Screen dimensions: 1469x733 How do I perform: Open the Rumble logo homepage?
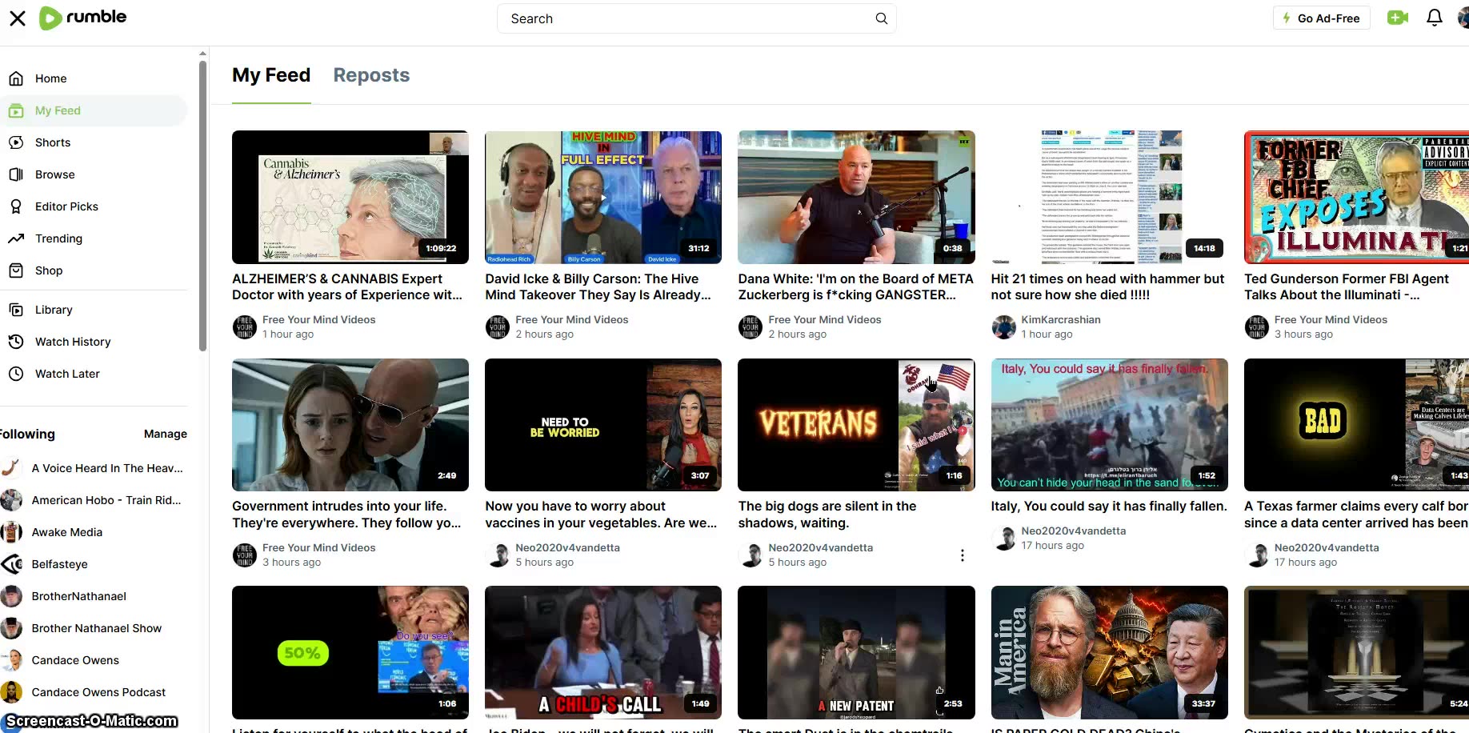[83, 18]
